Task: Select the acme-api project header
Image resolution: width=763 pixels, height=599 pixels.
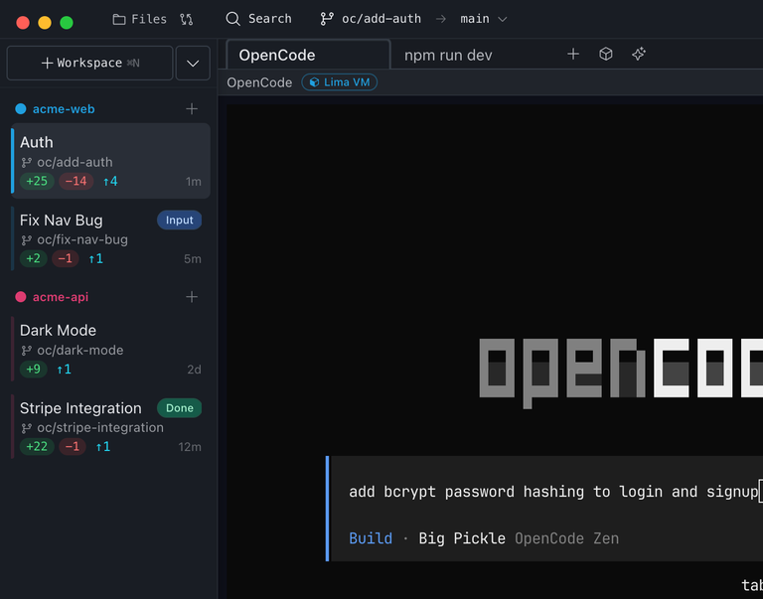Action: click(x=61, y=297)
